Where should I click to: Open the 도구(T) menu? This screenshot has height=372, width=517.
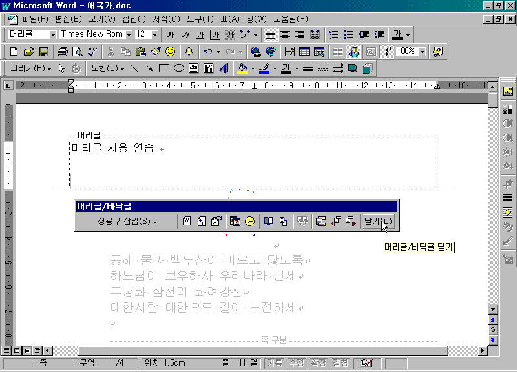[x=200, y=19]
